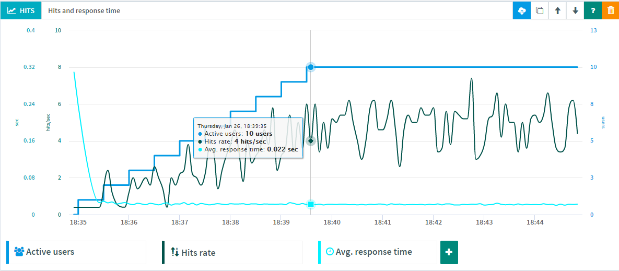Screen dimensions: 619x271
Task: Click tooltip line 'Active users: 10 users'
Action: (235, 134)
